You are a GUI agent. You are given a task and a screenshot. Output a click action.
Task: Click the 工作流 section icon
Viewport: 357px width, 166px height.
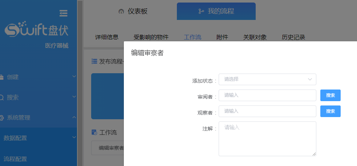[x=94, y=132]
